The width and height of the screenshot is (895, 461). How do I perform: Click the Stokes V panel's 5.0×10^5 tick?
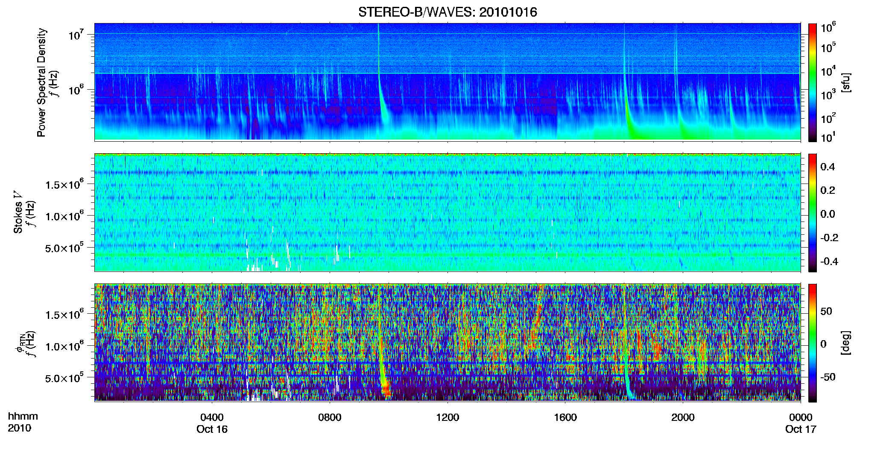coord(64,248)
